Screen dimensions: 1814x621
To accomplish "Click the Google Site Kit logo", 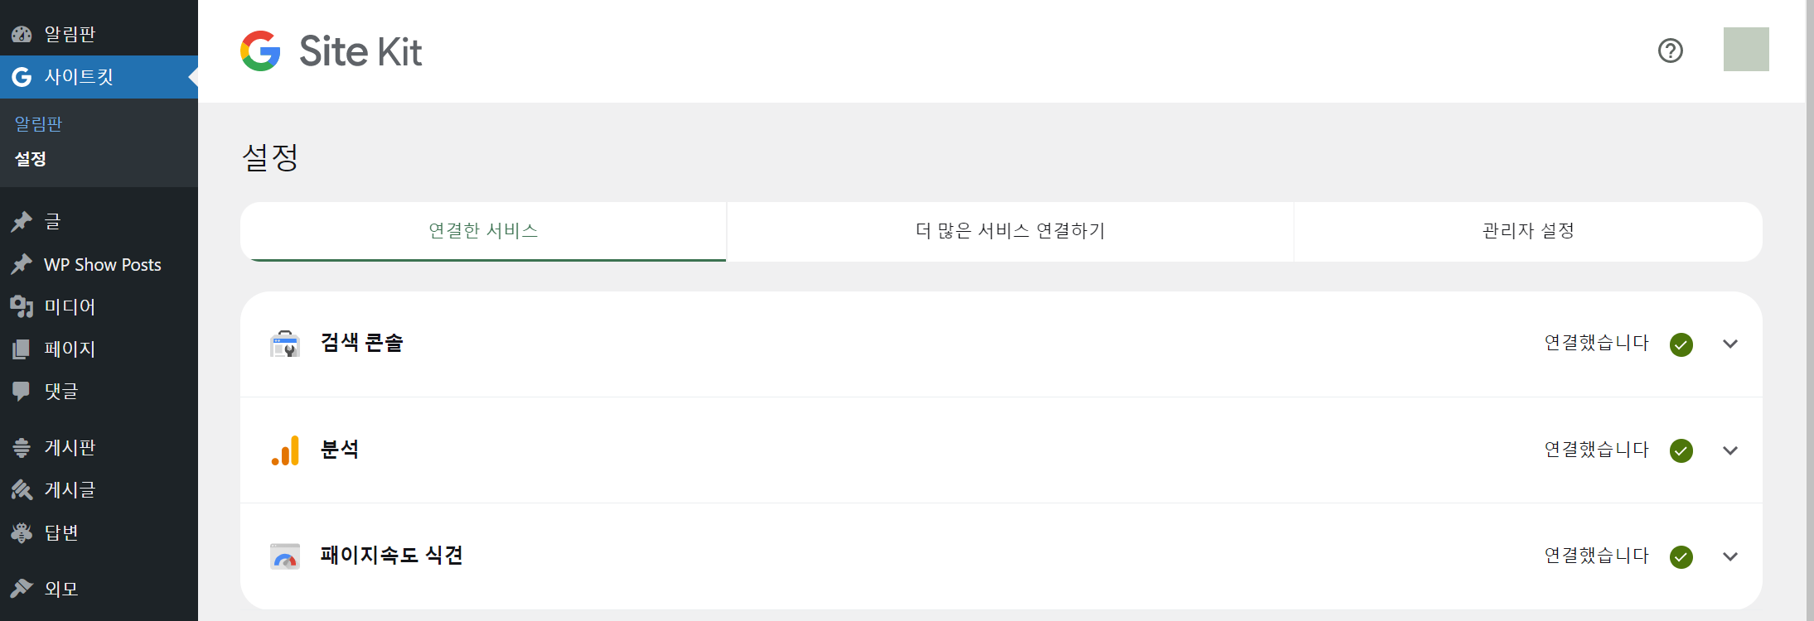I will [x=330, y=51].
